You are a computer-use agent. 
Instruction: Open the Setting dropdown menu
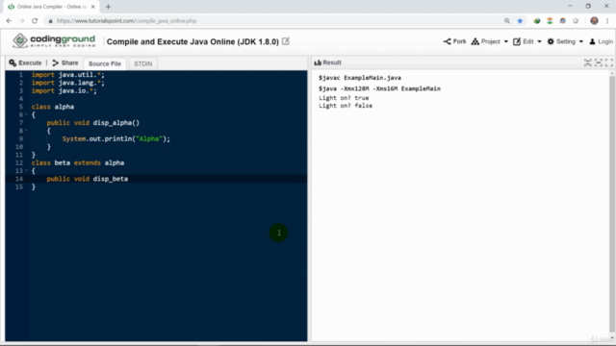click(565, 41)
